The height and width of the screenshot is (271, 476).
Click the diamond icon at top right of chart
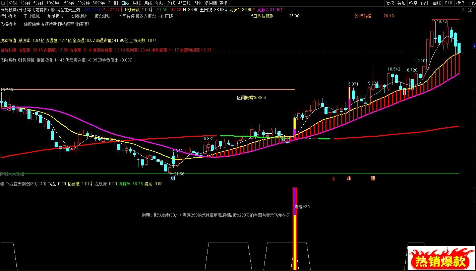click(464, 10)
